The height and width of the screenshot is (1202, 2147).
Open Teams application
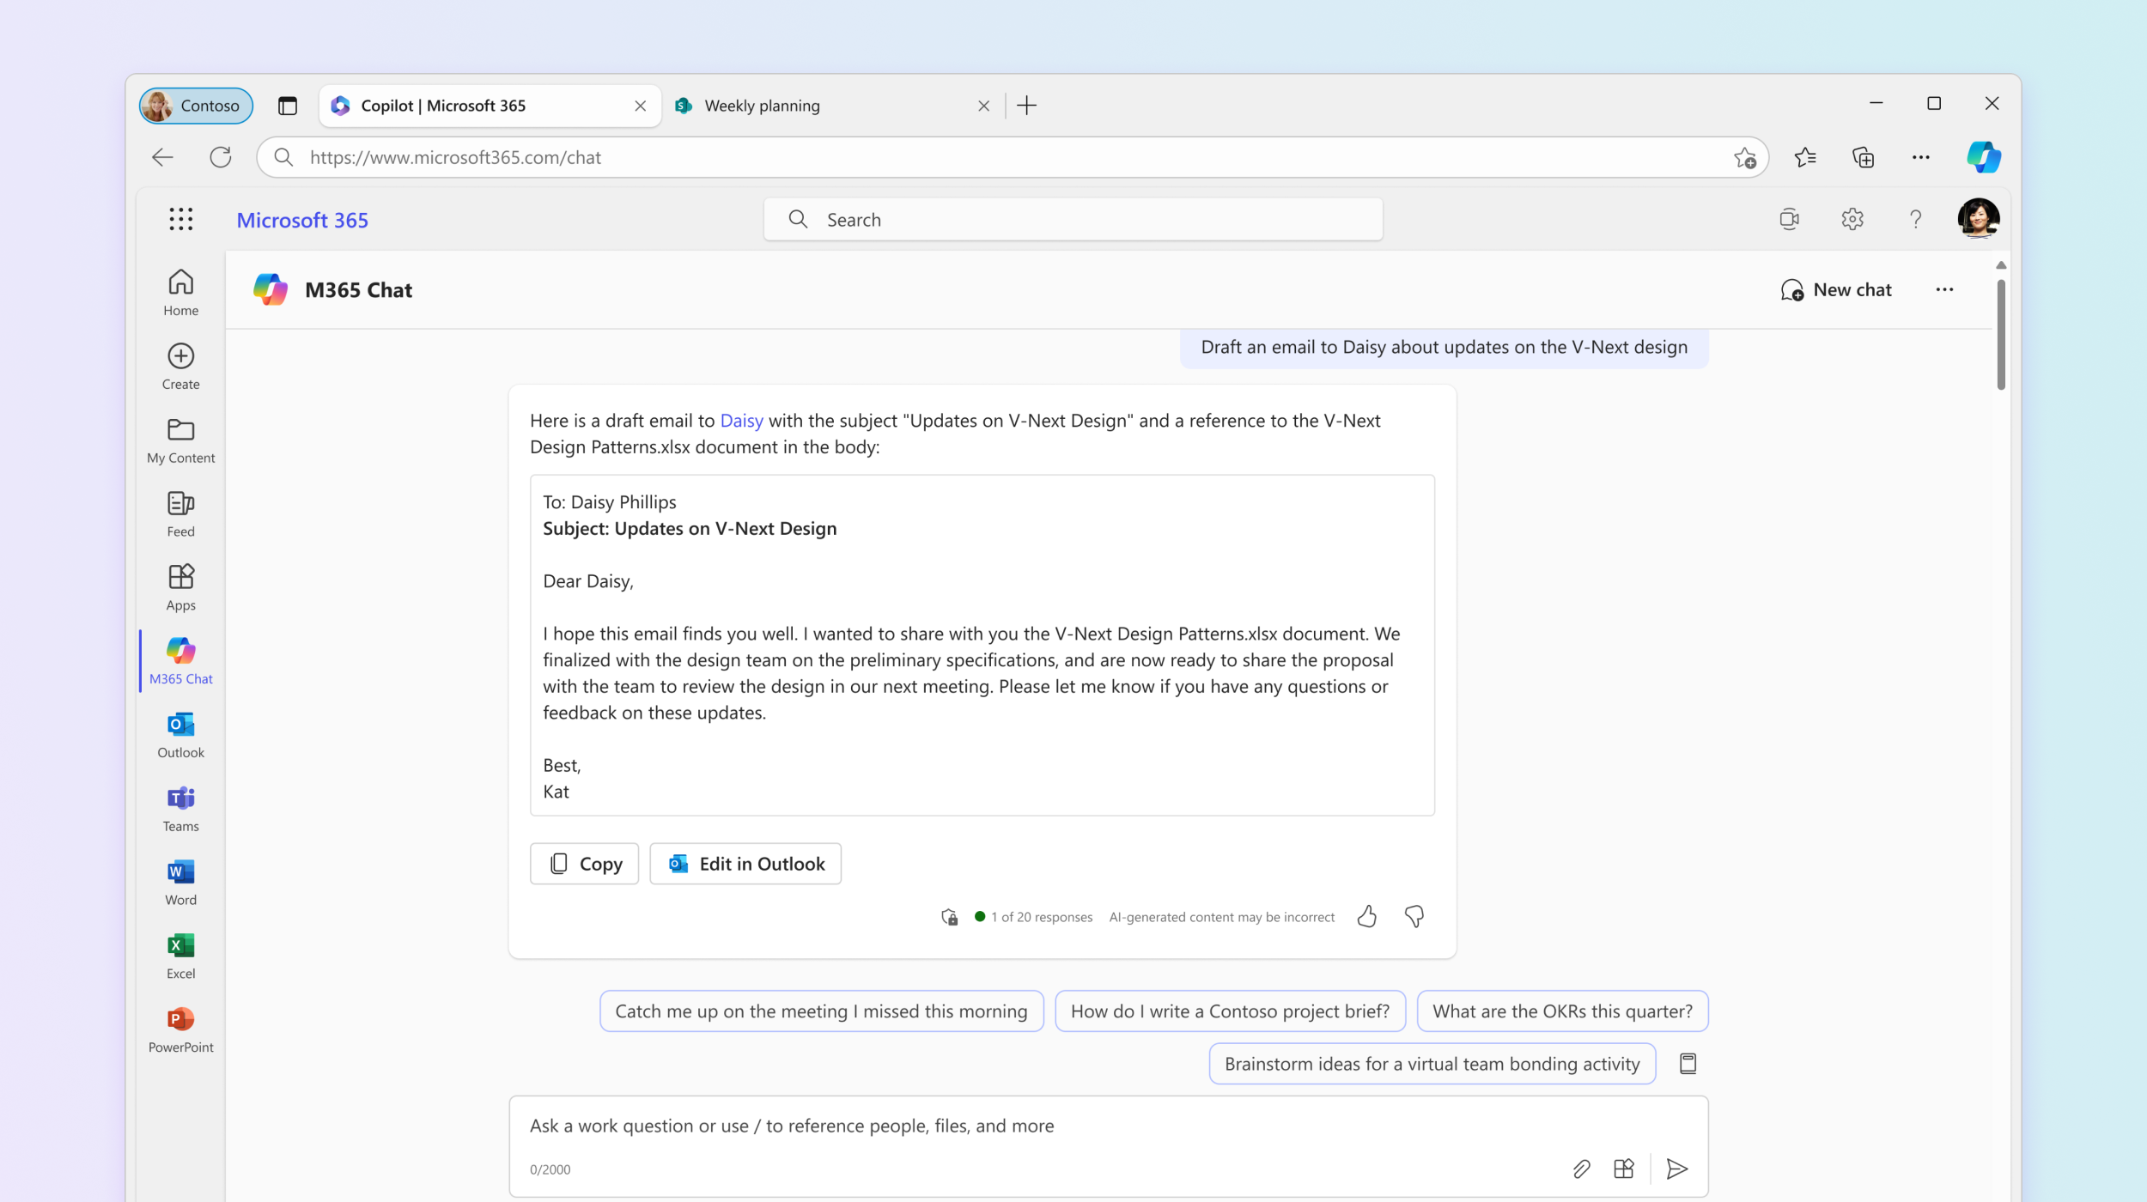pos(179,807)
